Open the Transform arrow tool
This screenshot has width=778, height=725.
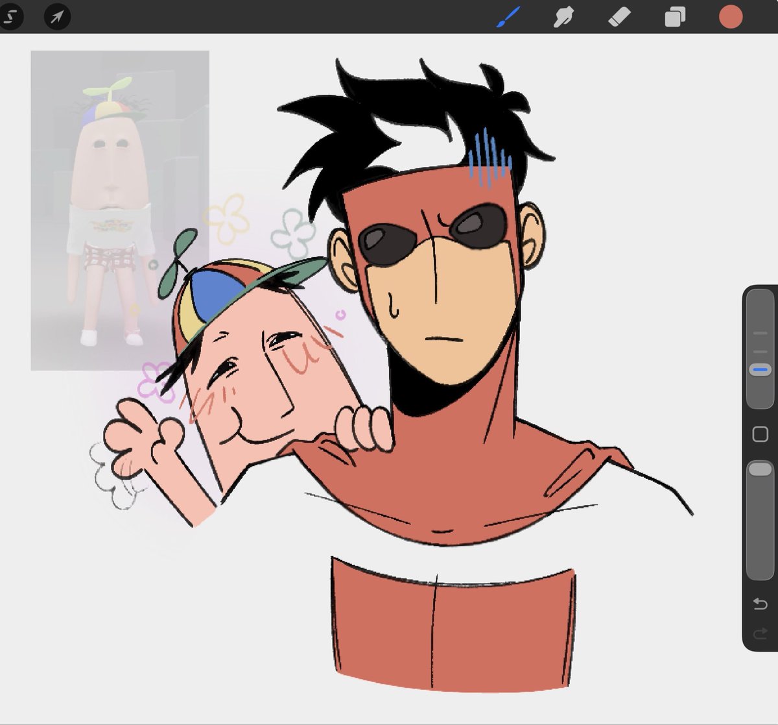[57, 17]
